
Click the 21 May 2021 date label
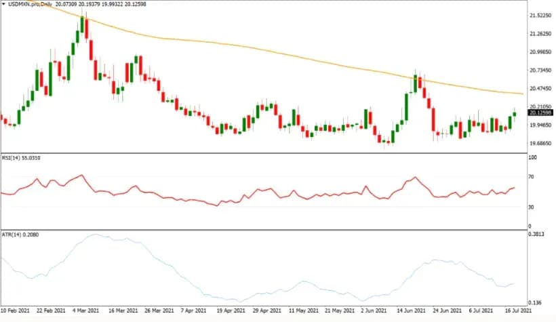tap(339, 310)
